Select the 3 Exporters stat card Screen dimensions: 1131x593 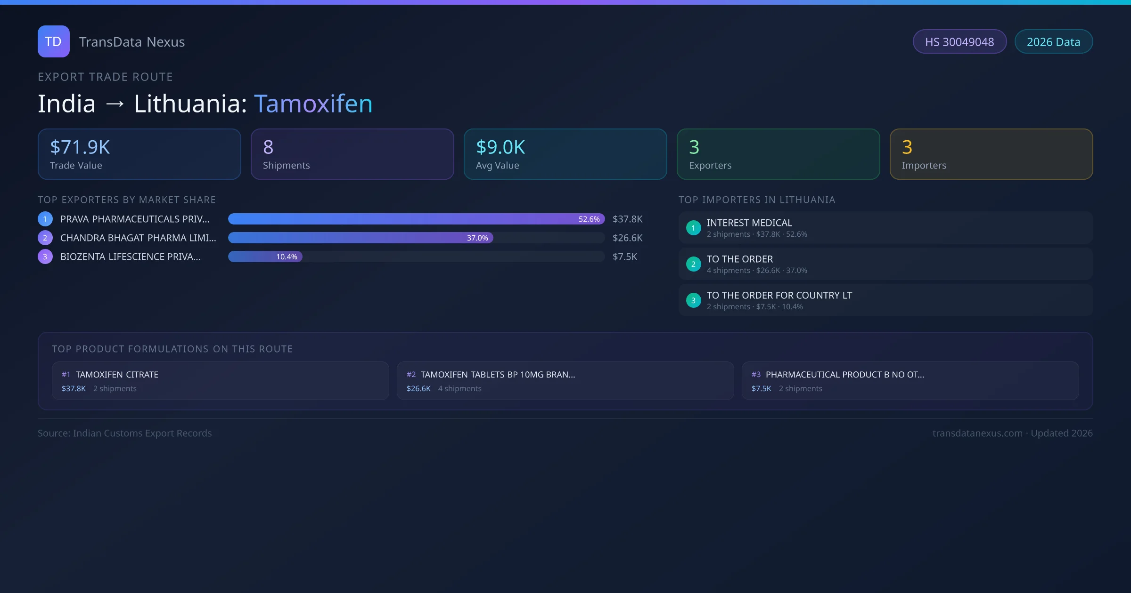click(778, 154)
